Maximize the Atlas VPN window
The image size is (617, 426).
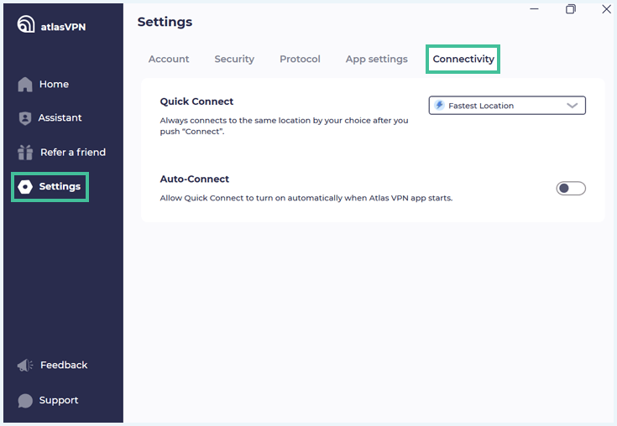click(571, 8)
